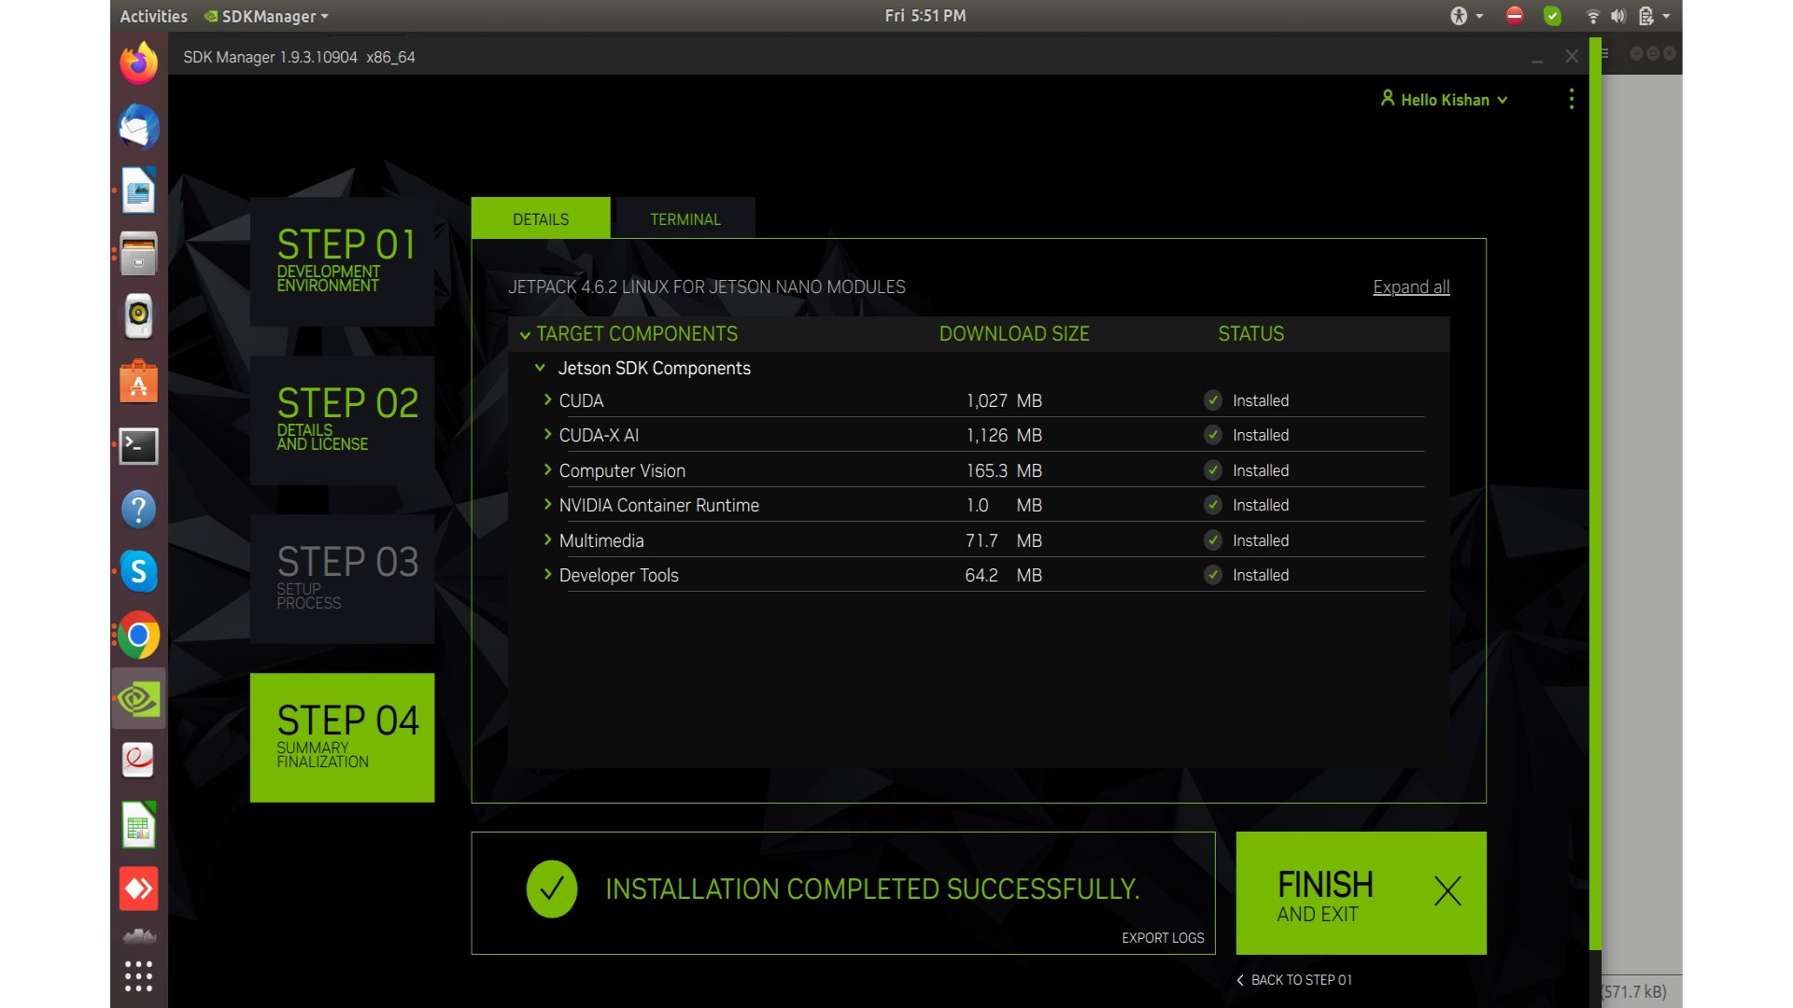The width and height of the screenshot is (1793, 1008).
Task: Open NVIDIA SDK Manager dock icon
Action: tap(139, 698)
